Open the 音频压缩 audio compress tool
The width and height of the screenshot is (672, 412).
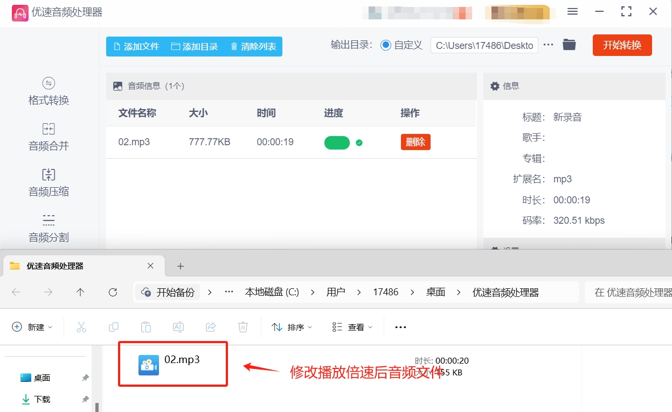click(49, 183)
